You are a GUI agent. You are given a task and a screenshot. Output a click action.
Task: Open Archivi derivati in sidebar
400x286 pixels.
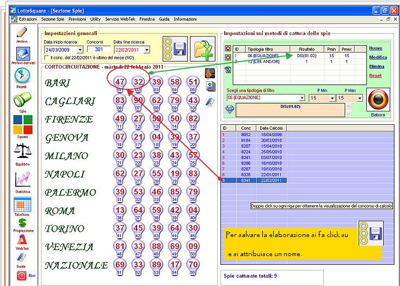[23, 53]
